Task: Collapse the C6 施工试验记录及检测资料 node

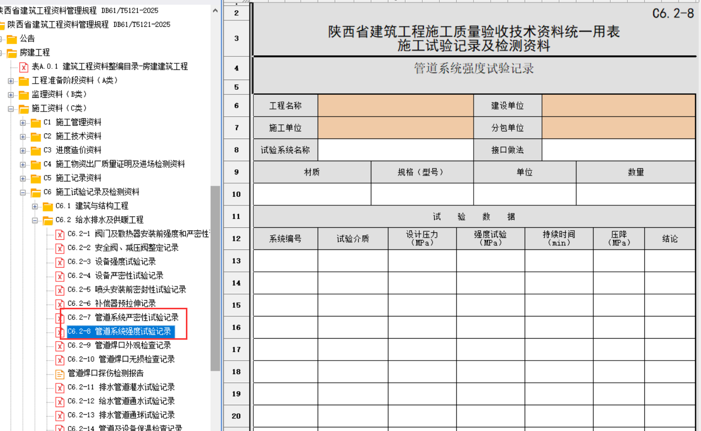Action: click(x=23, y=192)
